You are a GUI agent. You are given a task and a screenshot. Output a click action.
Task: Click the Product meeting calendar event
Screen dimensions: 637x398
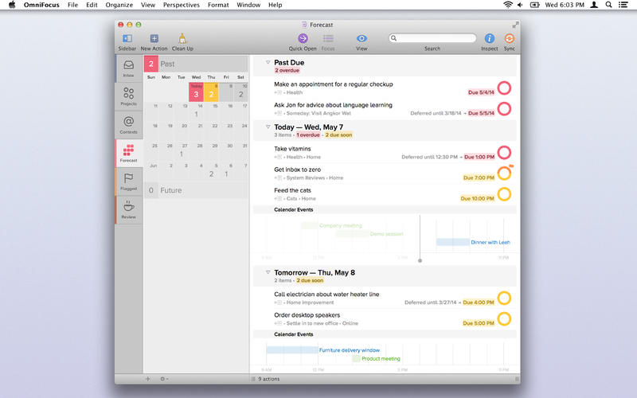pyautogui.click(x=377, y=359)
